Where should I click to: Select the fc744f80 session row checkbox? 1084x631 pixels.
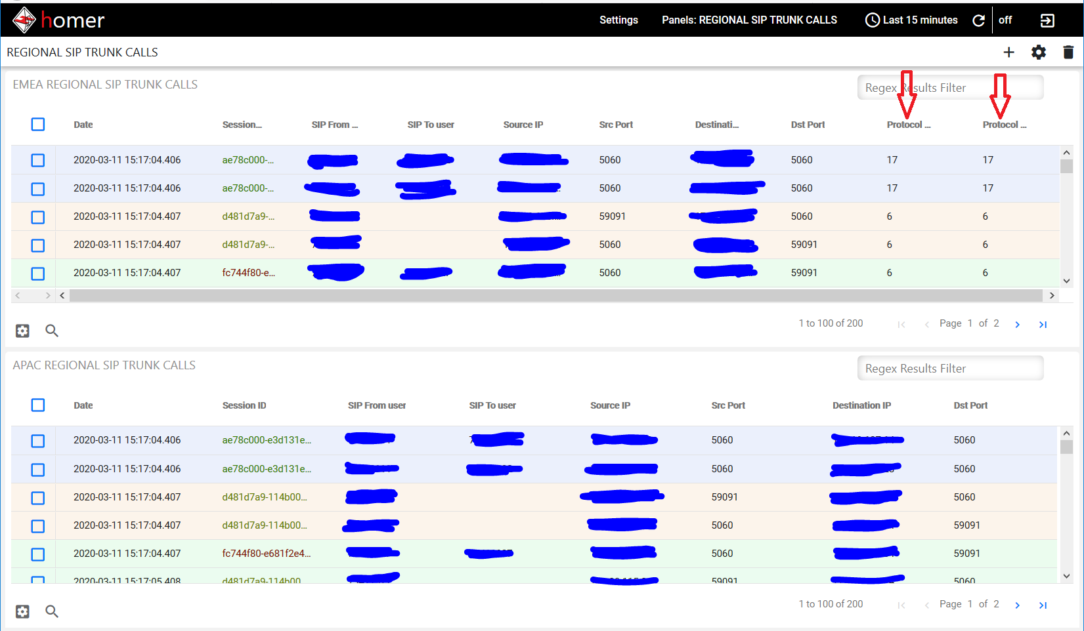click(37, 274)
